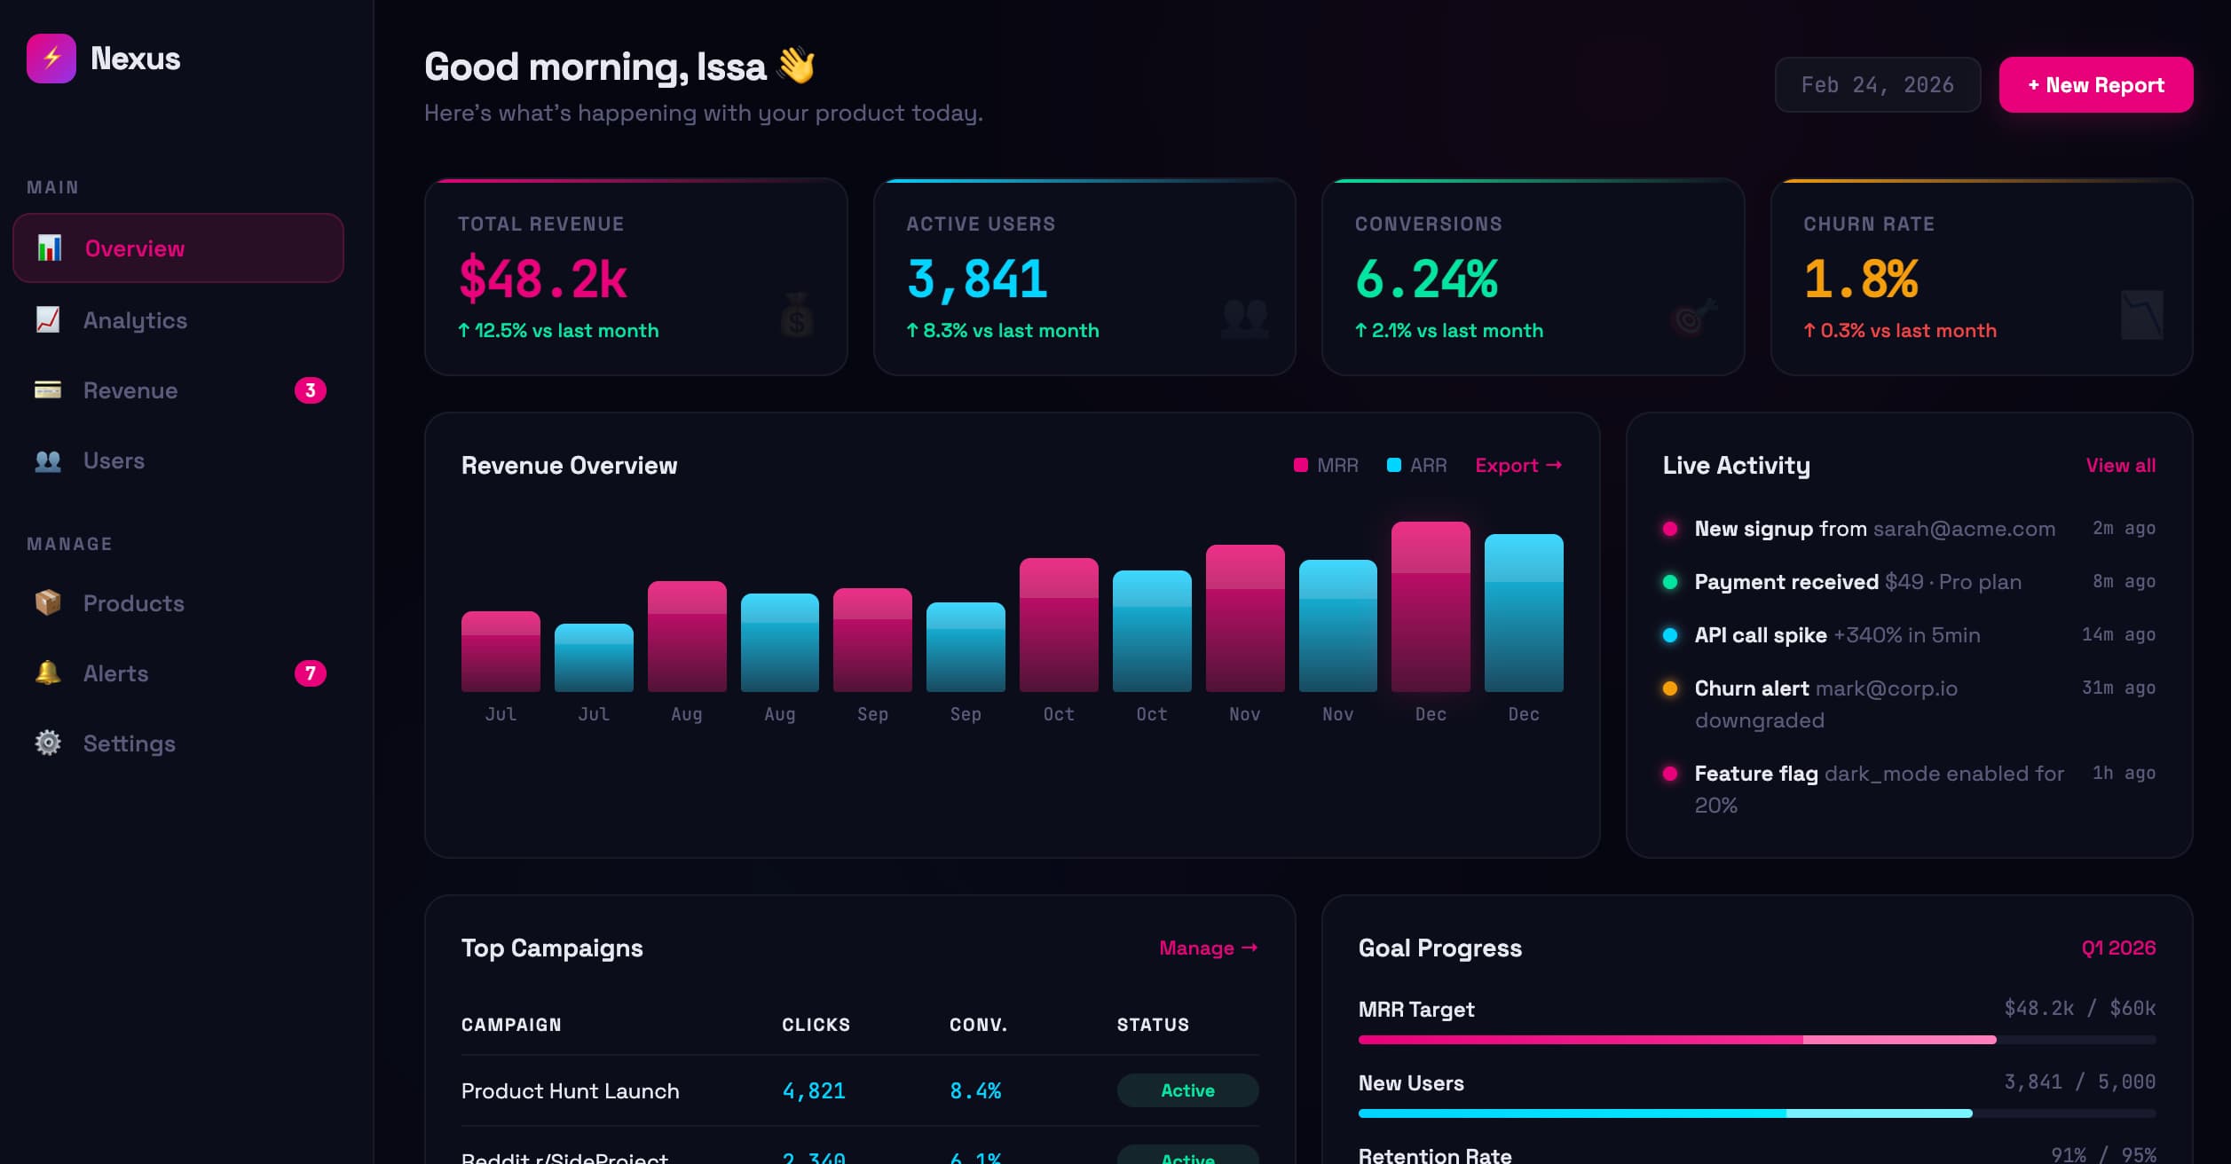The image size is (2231, 1164).
Task: Click the Overview bar chart icon
Action: [x=49, y=248]
